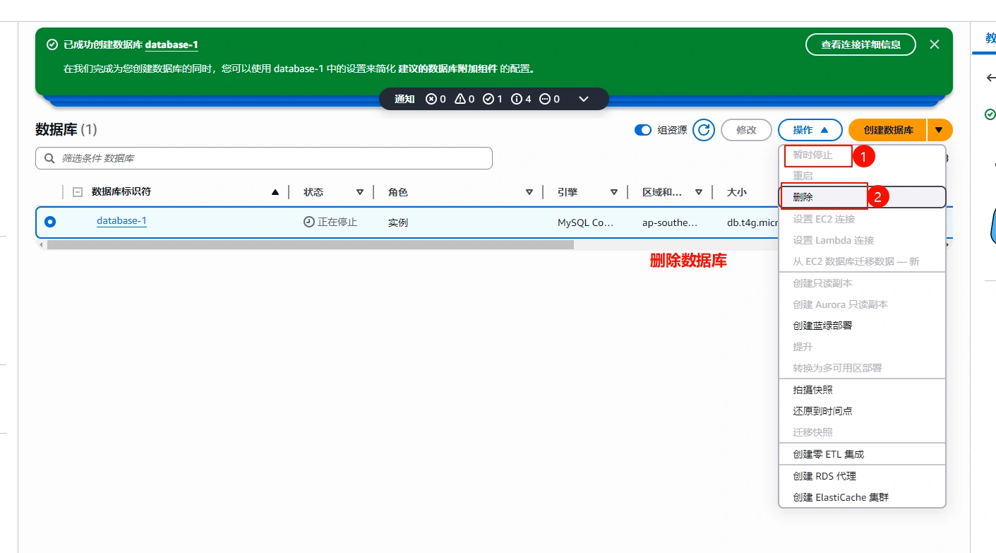Collapse the 操作 dropdown button
The height and width of the screenshot is (553, 996).
pyautogui.click(x=810, y=130)
